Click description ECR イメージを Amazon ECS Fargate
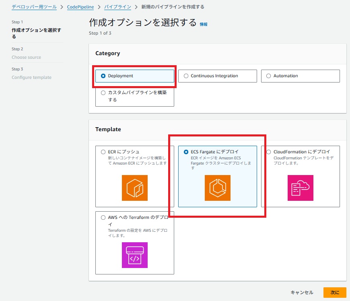The height and width of the screenshot is (301, 350). (x=221, y=163)
